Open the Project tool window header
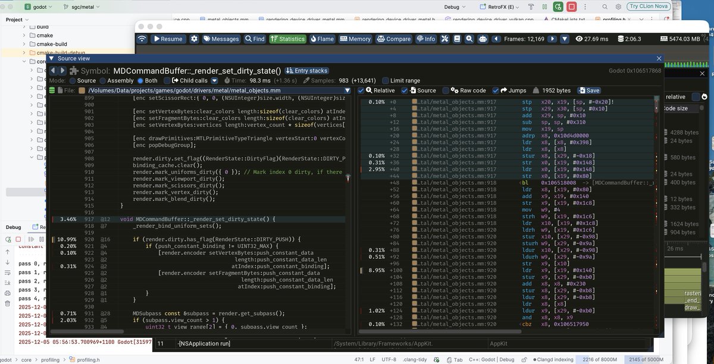The height and width of the screenshot is (364, 714). point(17,20)
